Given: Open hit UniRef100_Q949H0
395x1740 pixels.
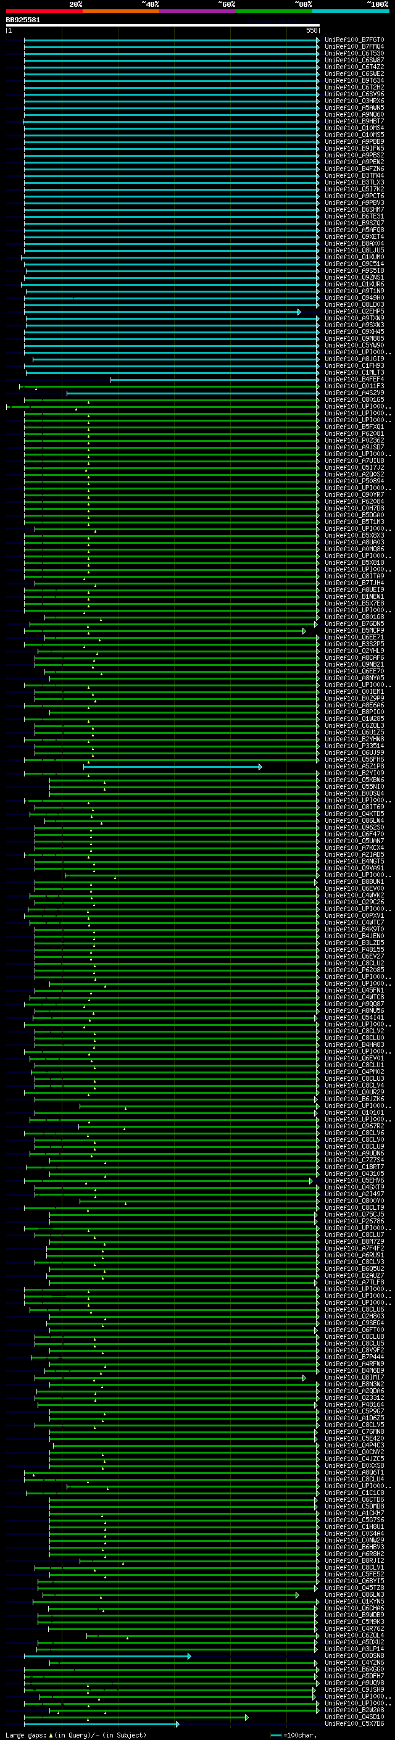Looking at the screenshot, I should [x=354, y=298].
